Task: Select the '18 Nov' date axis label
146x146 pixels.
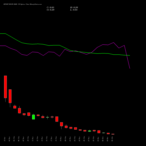Action: [56, 139]
